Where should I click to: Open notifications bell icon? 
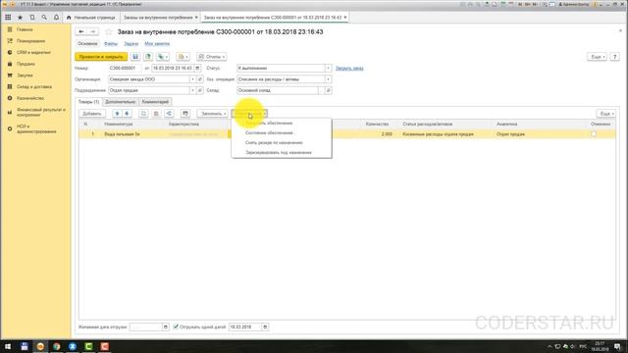[56, 18]
